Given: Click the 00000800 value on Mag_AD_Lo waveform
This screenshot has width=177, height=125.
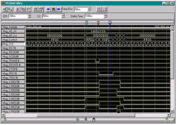Looking at the screenshot, I should click(101, 36).
